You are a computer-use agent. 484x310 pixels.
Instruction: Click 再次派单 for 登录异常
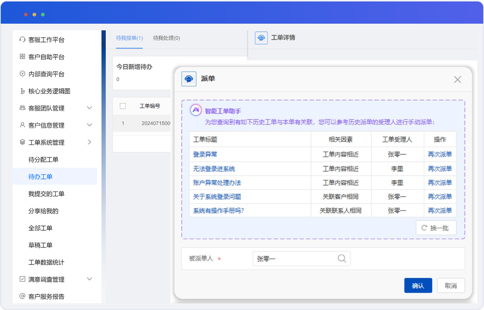tap(440, 154)
